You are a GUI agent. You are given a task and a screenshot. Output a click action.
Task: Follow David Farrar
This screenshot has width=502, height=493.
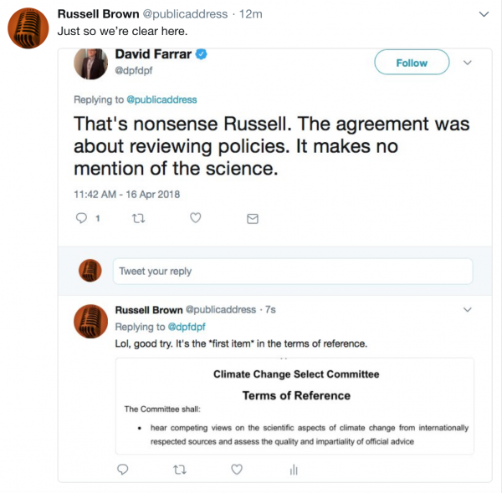[412, 63]
